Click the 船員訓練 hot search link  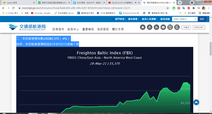pos(165,19)
